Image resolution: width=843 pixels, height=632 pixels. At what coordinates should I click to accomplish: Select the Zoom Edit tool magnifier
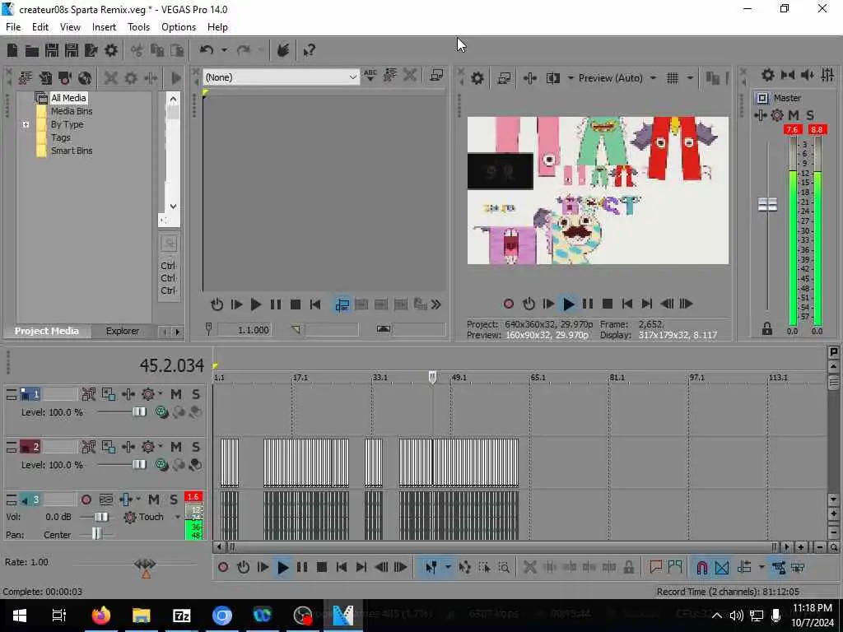[505, 568]
